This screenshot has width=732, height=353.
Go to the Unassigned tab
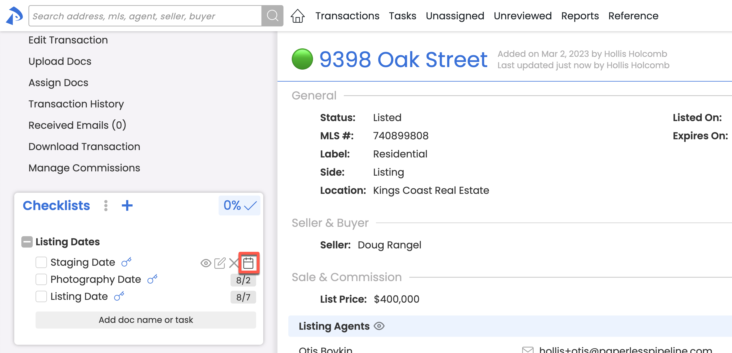click(x=455, y=16)
